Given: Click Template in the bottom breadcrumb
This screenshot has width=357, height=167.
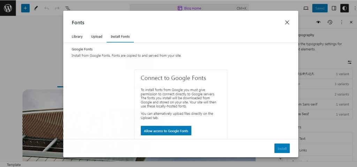Looking at the screenshot, I should 14,165.
